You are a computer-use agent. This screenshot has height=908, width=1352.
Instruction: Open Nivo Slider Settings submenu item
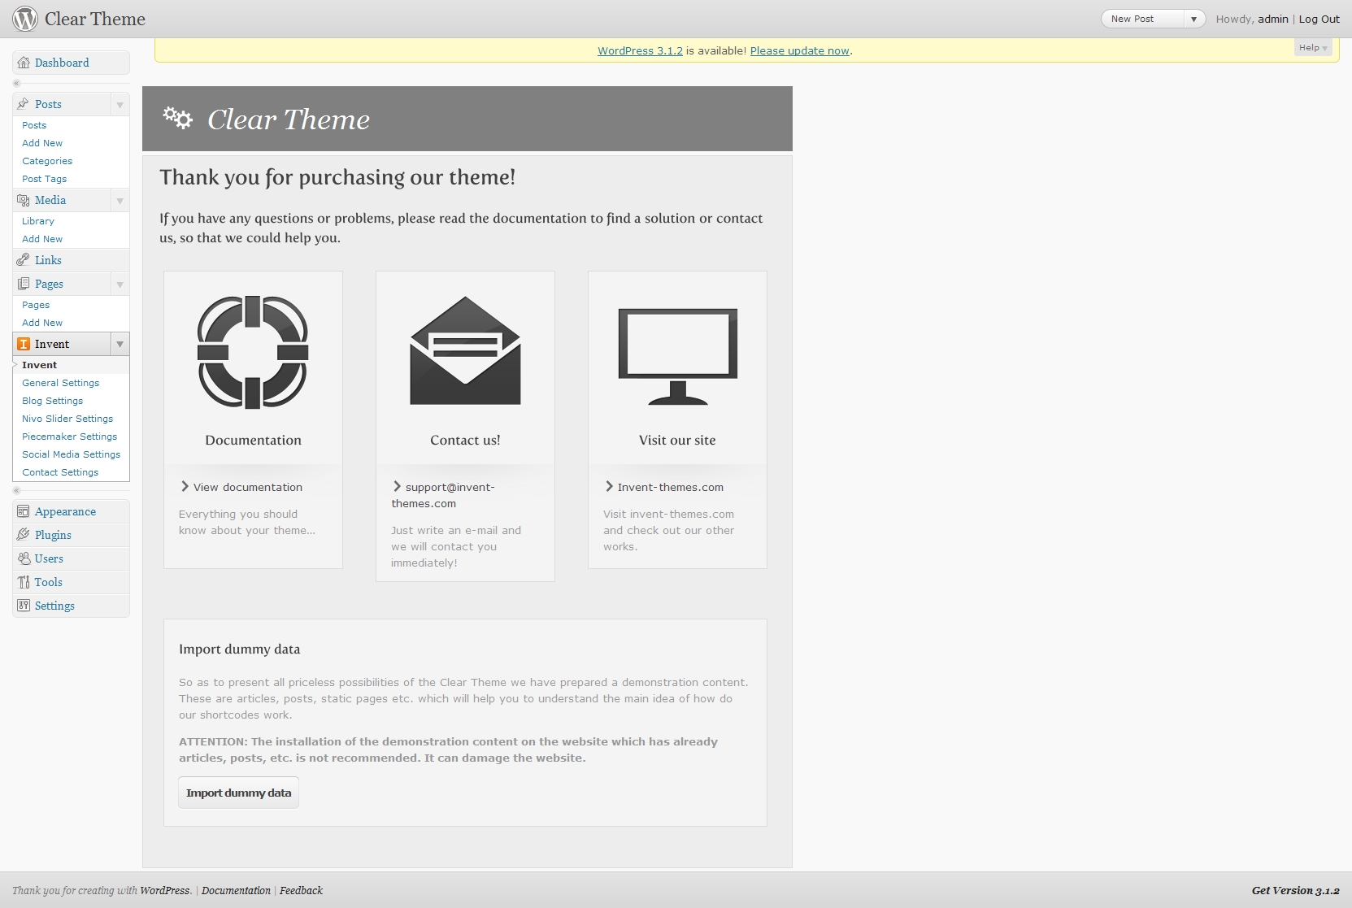point(67,419)
